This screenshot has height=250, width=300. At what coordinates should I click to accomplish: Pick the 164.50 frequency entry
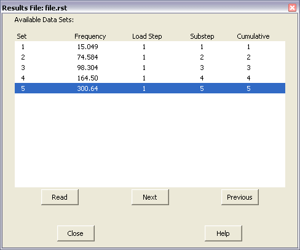pos(87,78)
